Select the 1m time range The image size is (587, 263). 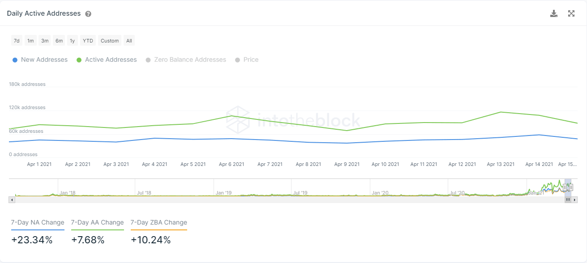[30, 41]
